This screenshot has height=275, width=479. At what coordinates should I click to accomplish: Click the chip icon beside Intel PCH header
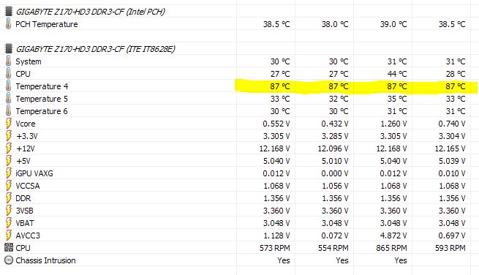[x=9, y=12]
